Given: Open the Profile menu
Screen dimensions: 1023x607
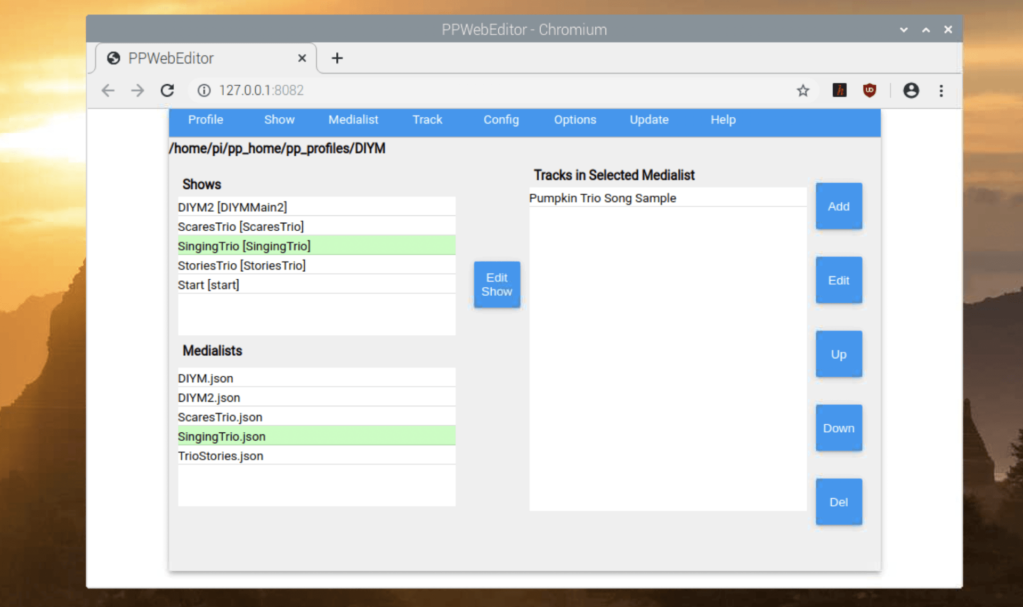Looking at the screenshot, I should (x=206, y=120).
